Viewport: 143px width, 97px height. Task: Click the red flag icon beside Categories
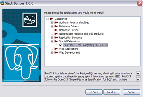tap(52, 19)
